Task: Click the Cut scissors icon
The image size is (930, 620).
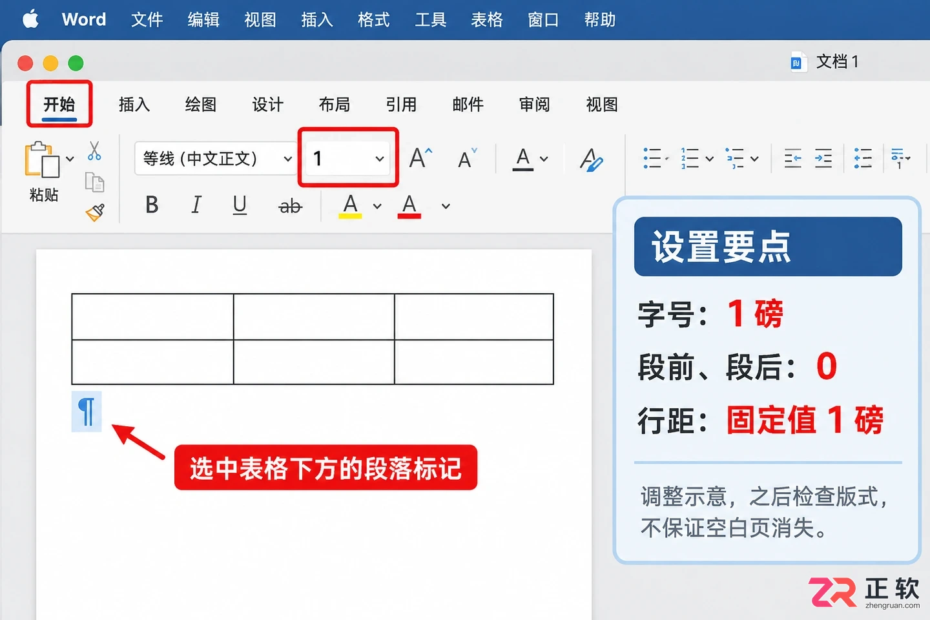Action: [94, 151]
